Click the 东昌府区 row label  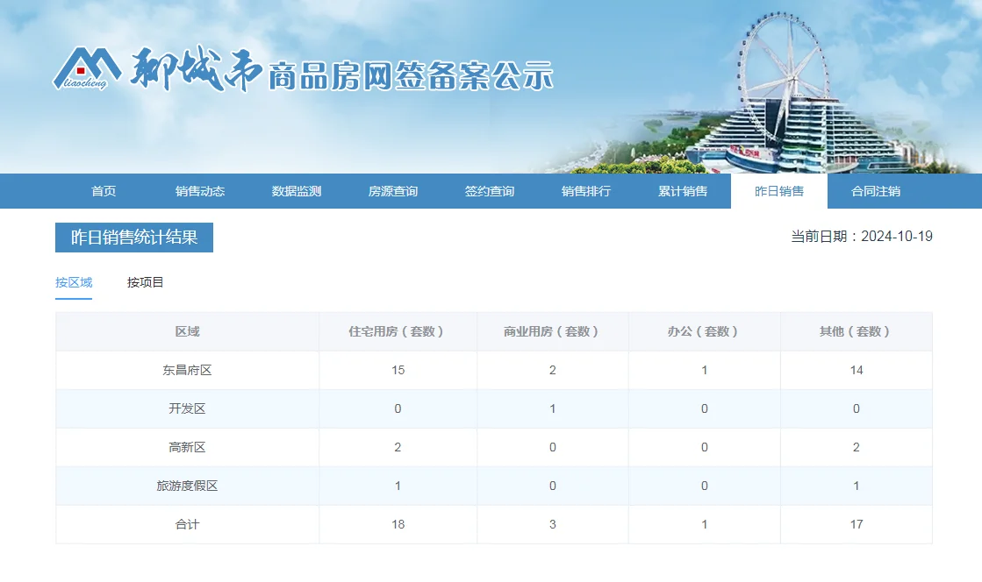click(x=187, y=370)
